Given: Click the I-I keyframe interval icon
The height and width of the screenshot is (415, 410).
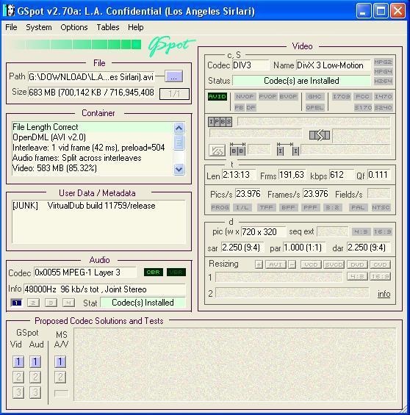Looking at the screenshot, I should click(x=288, y=149).
